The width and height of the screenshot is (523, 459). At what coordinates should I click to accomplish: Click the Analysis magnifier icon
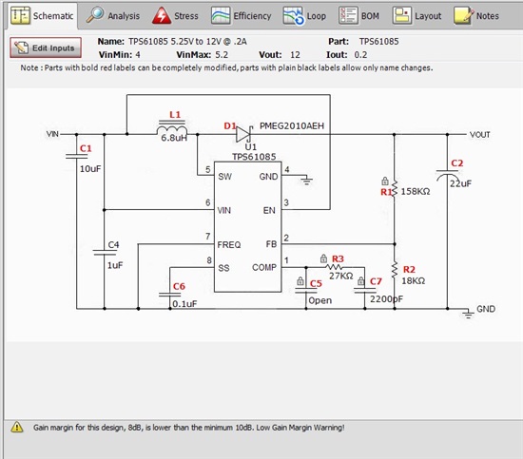[95, 15]
